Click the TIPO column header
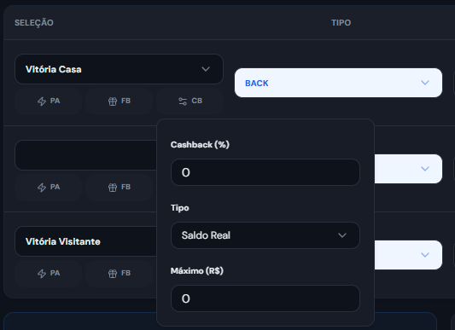Screen dimensions: 455x330 (341, 23)
